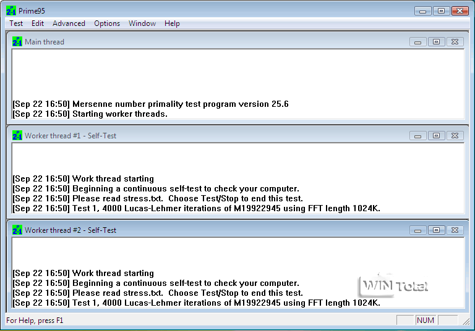
Task: Click the Prime95 title bar icon
Action: click(11, 10)
